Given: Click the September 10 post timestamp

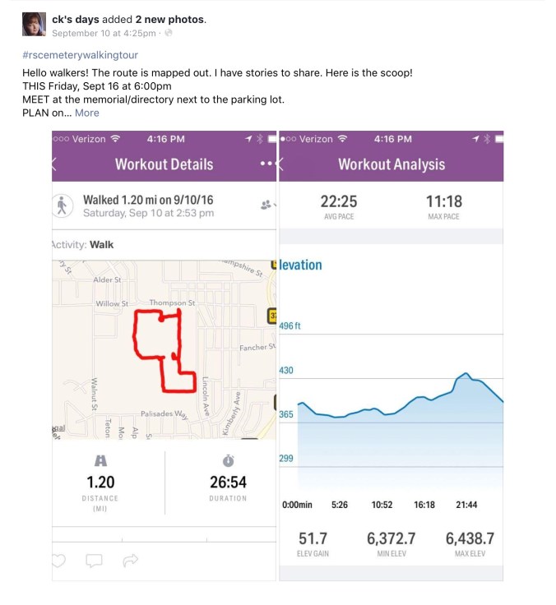Looking at the screenshot, I should pos(104,33).
